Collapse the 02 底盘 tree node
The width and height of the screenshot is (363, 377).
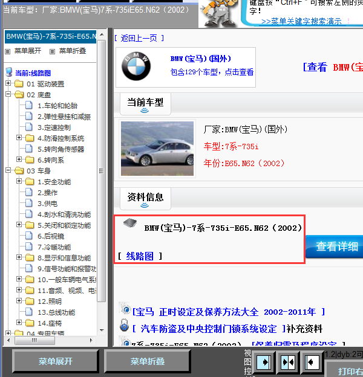click(8, 94)
